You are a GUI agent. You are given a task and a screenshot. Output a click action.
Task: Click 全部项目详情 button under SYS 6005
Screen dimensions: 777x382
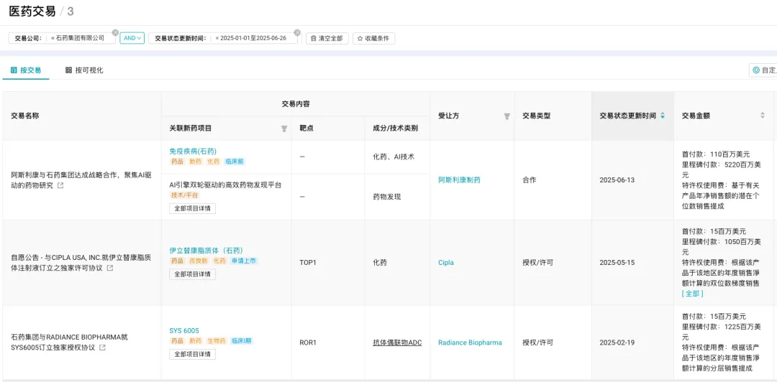[x=192, y=354]
